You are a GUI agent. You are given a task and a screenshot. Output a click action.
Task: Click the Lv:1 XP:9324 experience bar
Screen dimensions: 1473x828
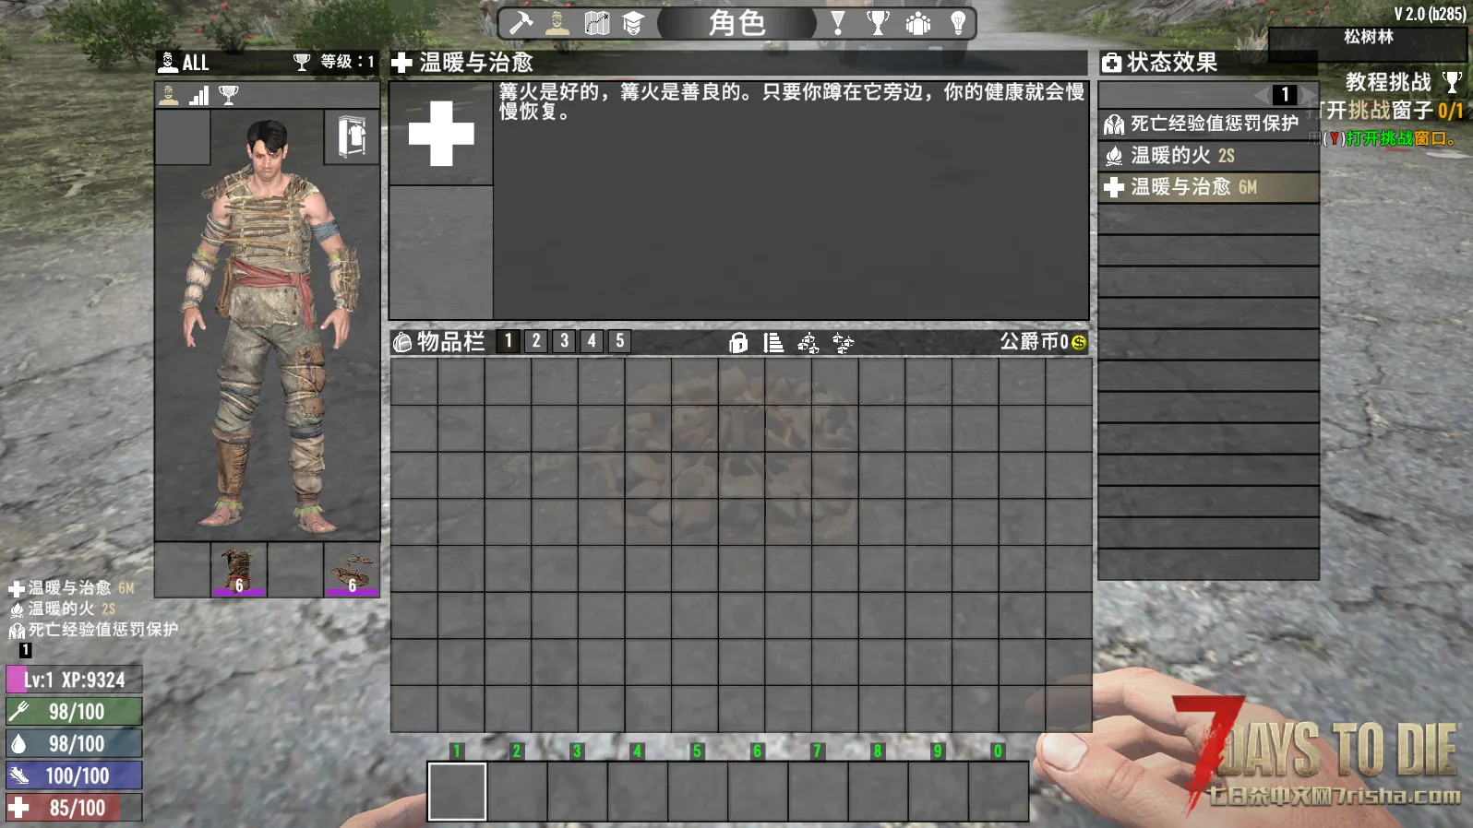pyautogui.click(x=74, y=680)
